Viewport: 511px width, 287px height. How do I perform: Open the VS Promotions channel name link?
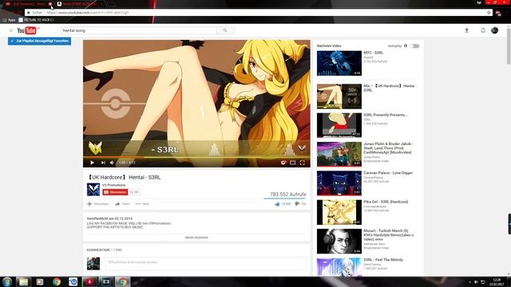(113, 185)
